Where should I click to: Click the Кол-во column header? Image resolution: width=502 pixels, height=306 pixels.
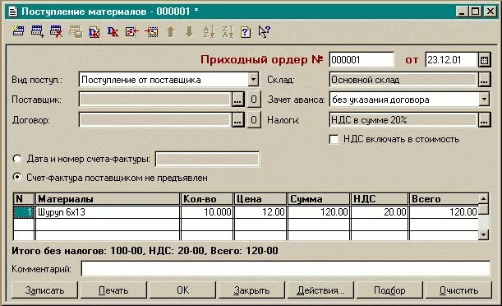pyautogui.click(x=207, y=199)
